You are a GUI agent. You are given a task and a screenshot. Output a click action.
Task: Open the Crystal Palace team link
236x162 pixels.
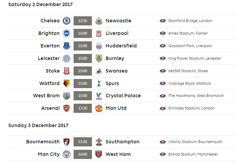click(x=123, y=96)
